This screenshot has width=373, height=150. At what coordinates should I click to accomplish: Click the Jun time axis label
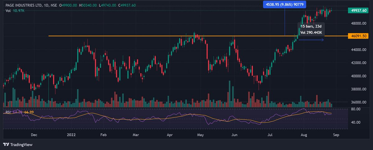(235, 135)
